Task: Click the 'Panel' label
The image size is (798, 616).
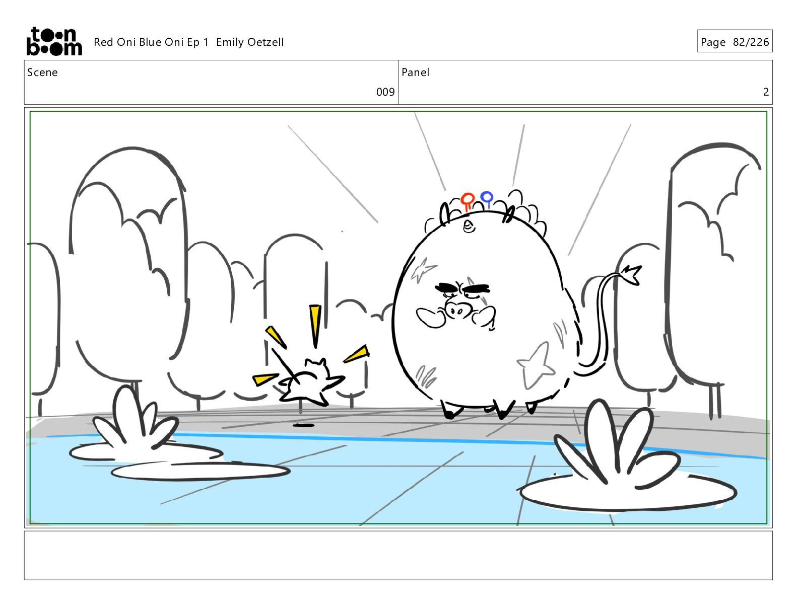Action: [415, 72]
